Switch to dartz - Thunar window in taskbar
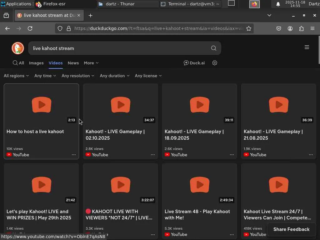This screenshot has width=320, height=240. (127, 4)
